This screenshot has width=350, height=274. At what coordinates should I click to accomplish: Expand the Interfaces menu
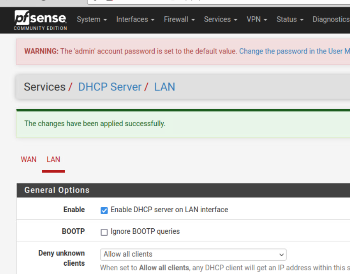click(135, 20)
